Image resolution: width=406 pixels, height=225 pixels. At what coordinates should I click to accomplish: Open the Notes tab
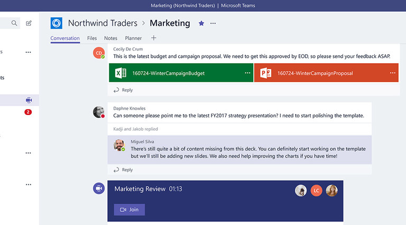tap(110, 38)
